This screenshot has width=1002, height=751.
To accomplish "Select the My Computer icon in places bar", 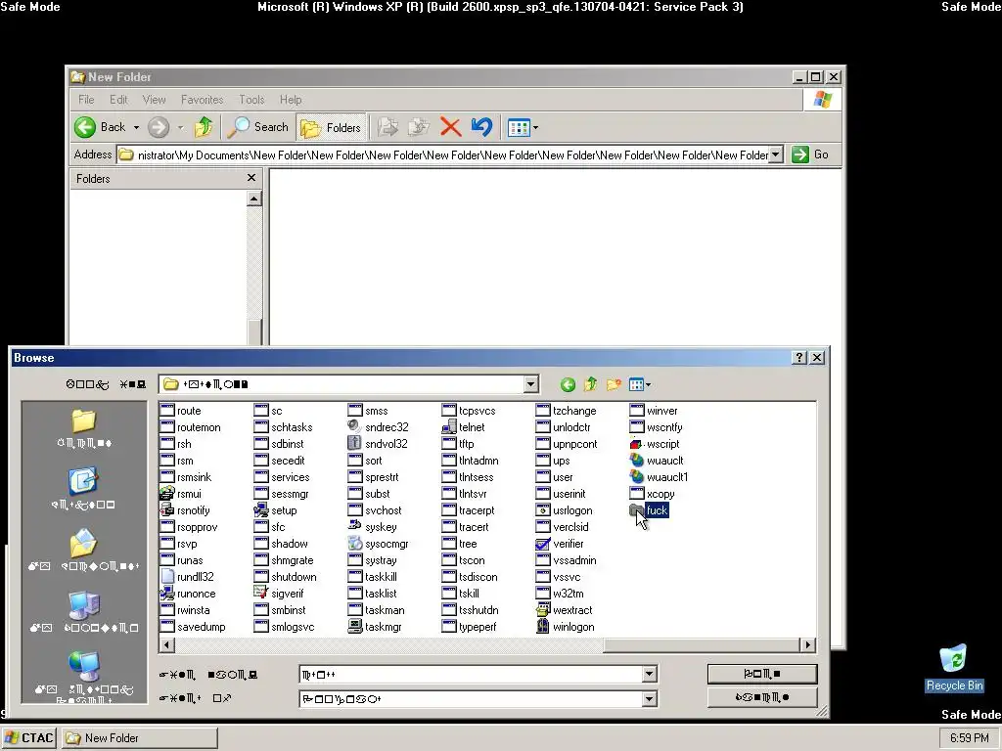I will click(x=84, y=604).
